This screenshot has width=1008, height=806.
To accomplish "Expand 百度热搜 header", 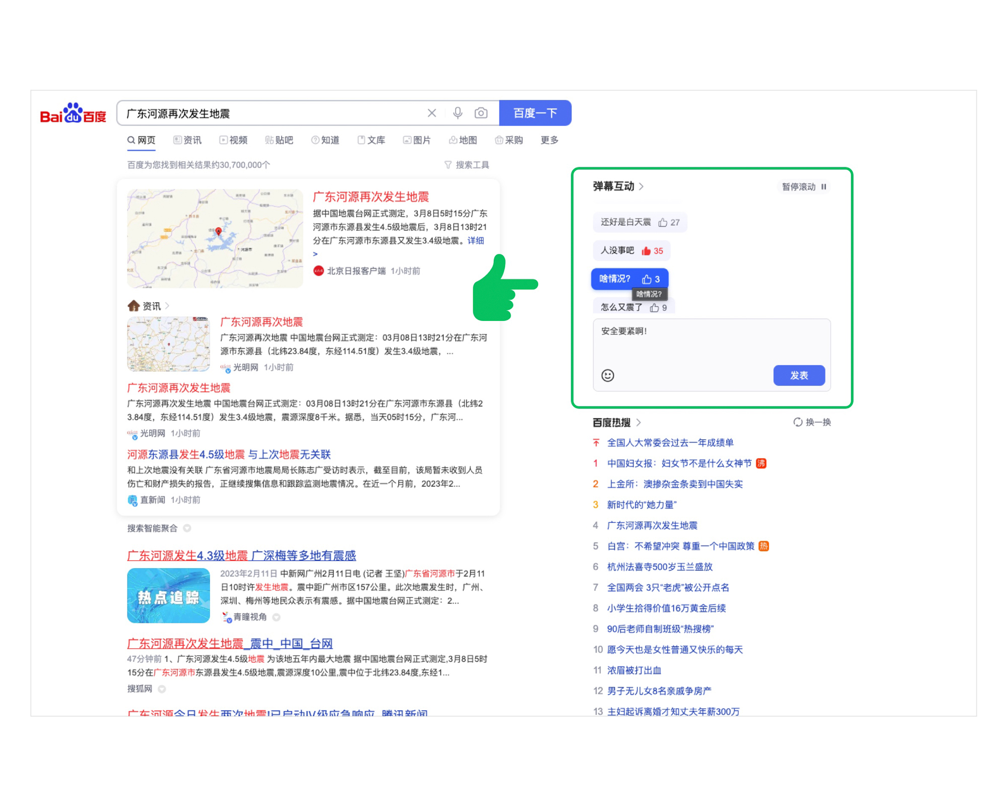I will click(x=616, y=422).
